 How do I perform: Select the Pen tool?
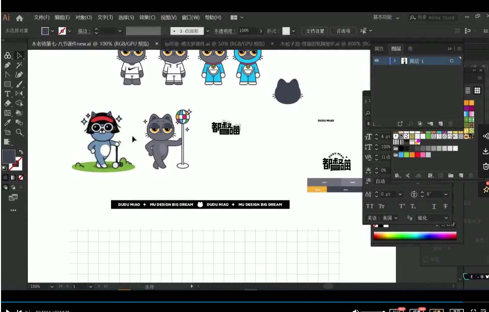pos(8,65)
